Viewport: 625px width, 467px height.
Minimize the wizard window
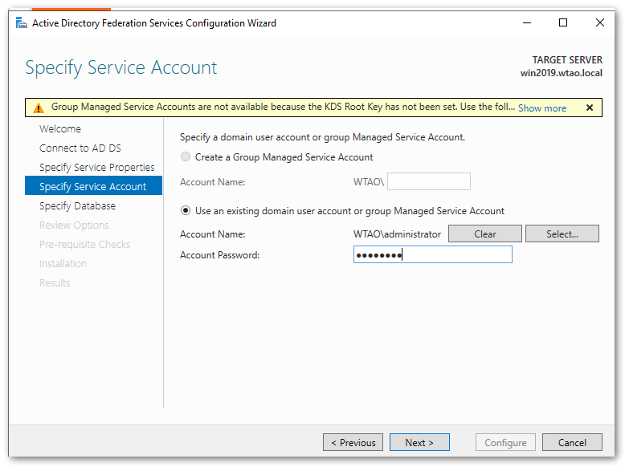(x=526, y=23)
